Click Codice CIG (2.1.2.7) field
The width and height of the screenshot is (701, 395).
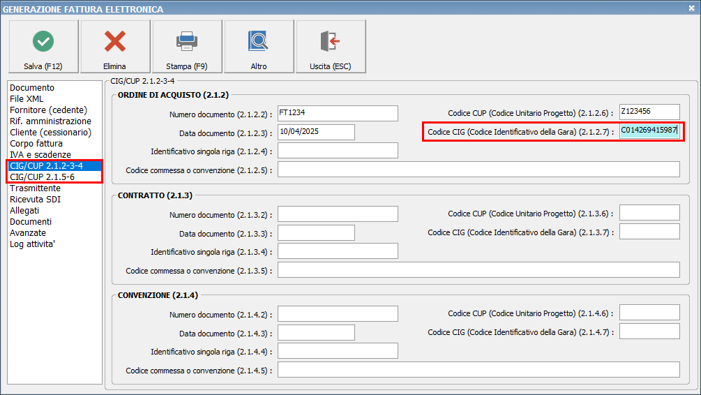[649, 131]
